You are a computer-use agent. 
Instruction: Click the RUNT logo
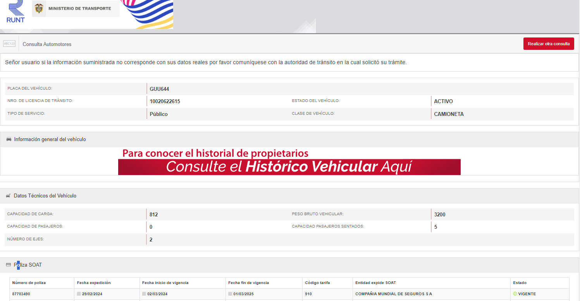[x=15, y=12]
